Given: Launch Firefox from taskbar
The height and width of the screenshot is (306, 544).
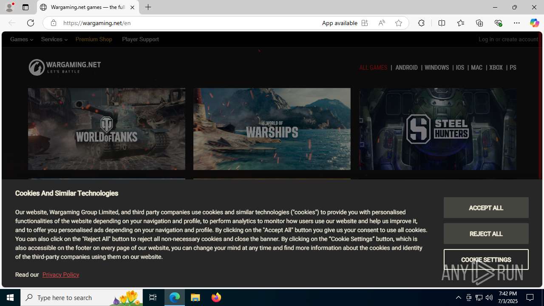Looking at the screenshot, I should [216, 297].
